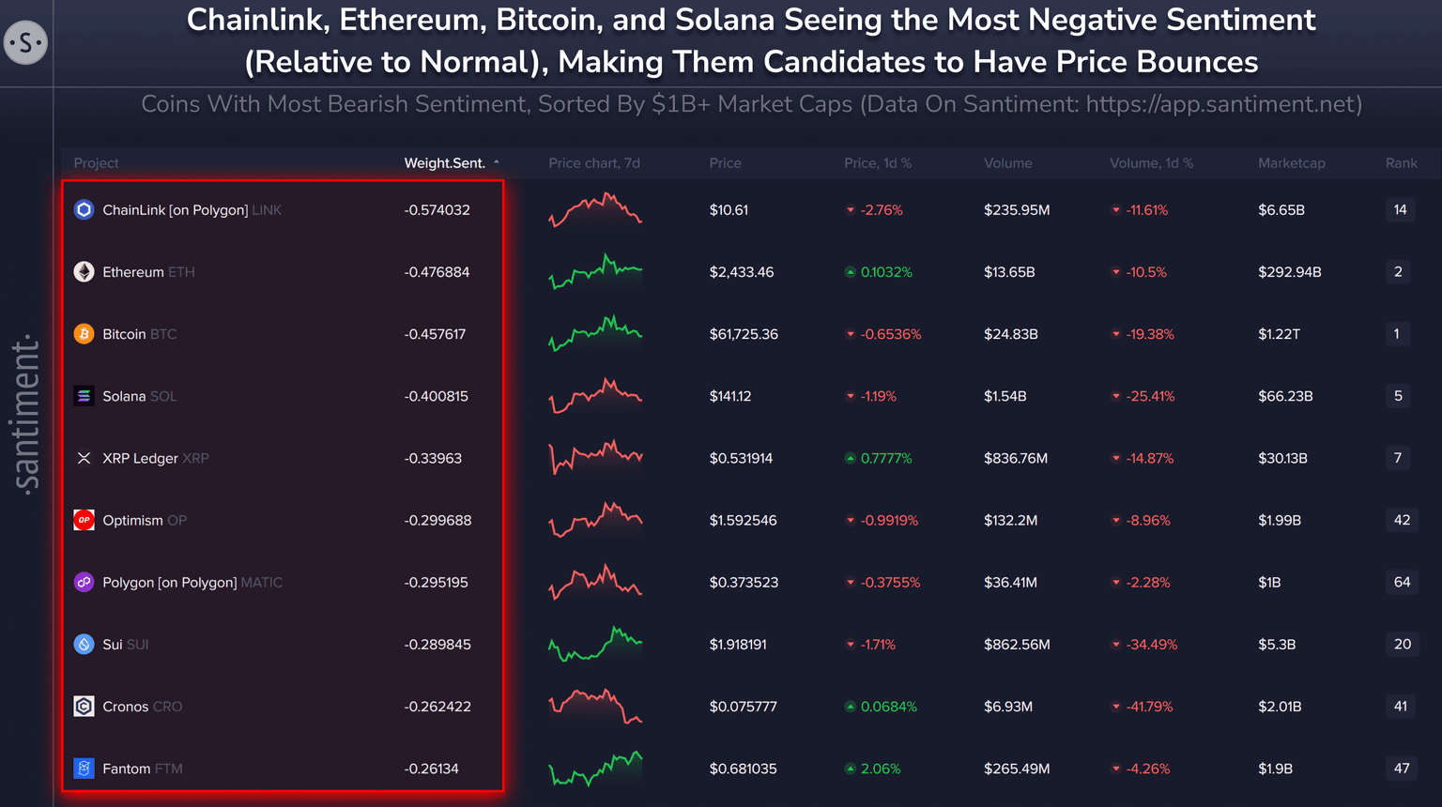
Task: Sort by Weight.Sent. column arrow
Action: point(497,163)
